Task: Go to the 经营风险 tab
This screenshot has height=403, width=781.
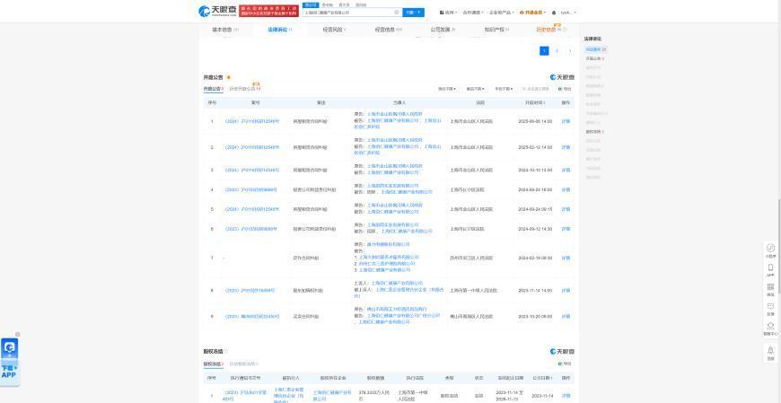Action: tap(334, 30)
